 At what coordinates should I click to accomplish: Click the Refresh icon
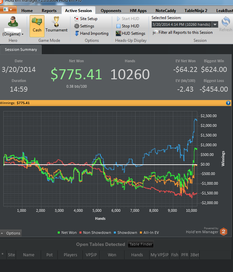coord(226,22)
